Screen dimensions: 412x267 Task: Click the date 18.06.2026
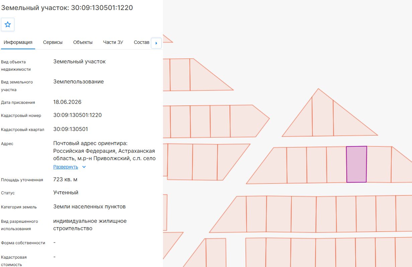click(67, 102)
